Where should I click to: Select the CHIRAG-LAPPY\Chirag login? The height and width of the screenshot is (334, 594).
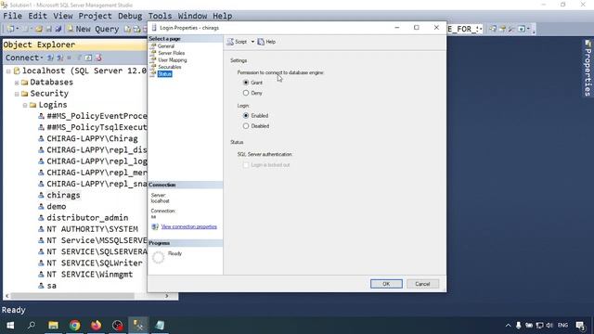[x=93, y=138]
